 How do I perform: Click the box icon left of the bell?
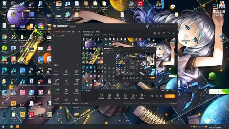[164, 33]
